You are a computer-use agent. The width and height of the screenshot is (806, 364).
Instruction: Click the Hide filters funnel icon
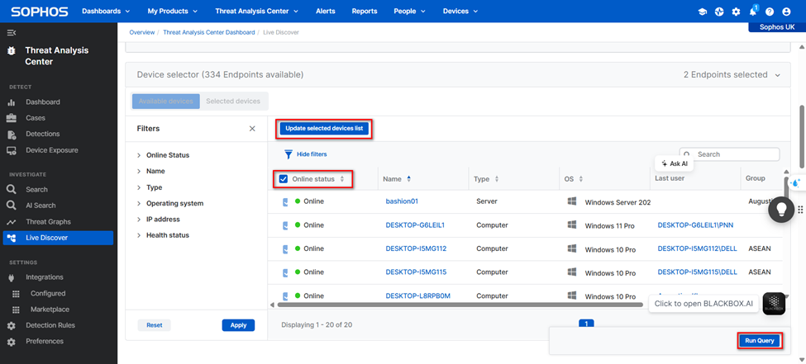(x=289, y=154)
